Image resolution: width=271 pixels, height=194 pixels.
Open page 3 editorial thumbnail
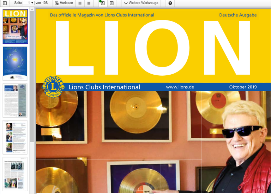click(15, 101)
